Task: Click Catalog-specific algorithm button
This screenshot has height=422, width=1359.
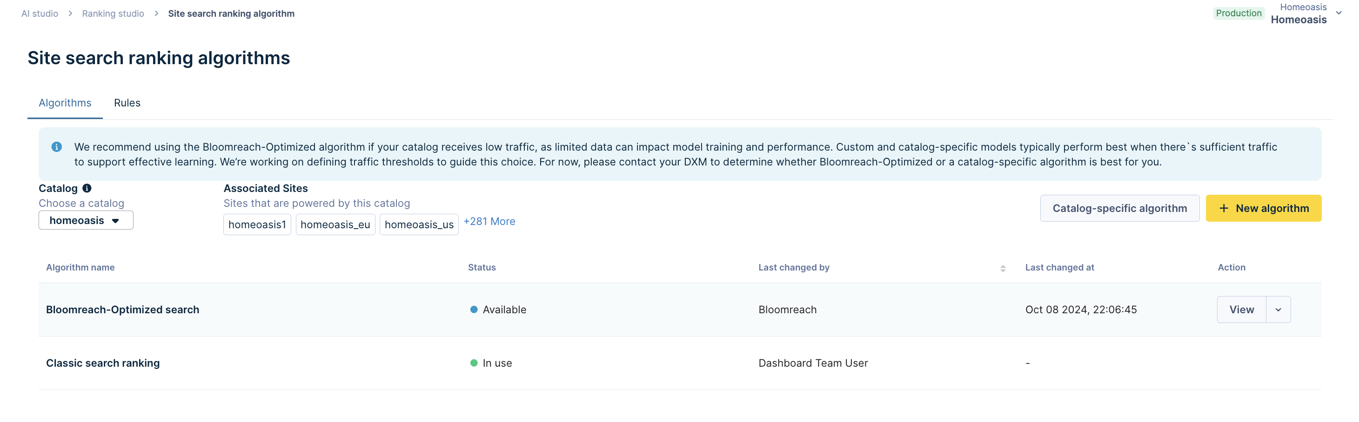Action: click(x=1119, y=208)
